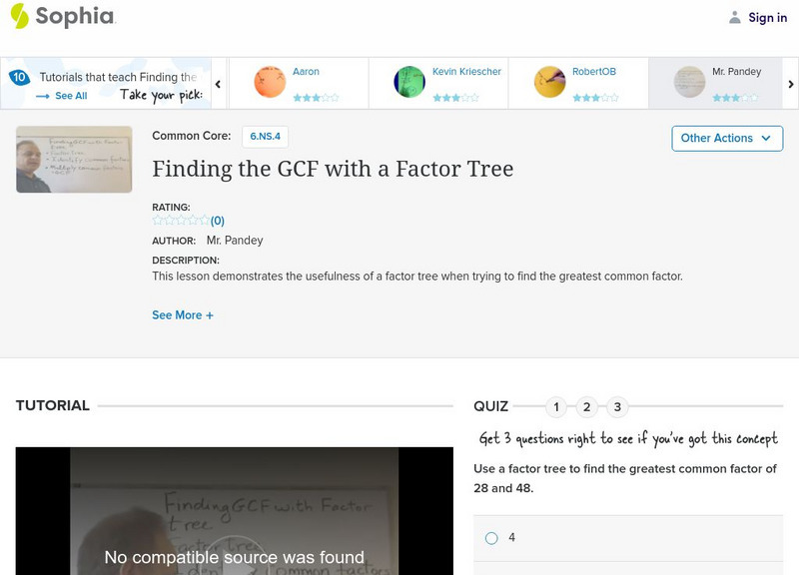799x575 pixels.
Task: Click the author name Mr. Pandey
Action: [x=235, y=241]
